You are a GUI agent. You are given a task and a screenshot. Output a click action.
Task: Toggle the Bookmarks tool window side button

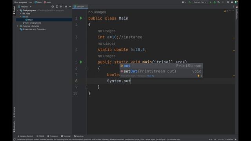pos(14,126)
